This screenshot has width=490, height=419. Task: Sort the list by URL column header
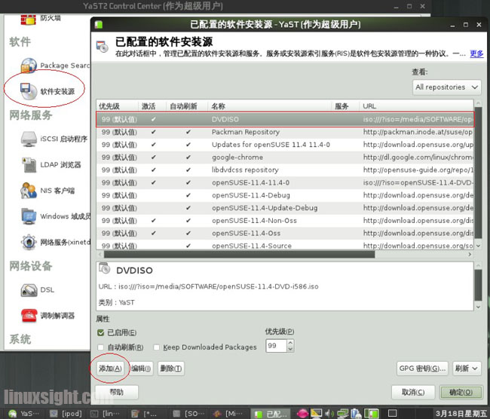(416, 106)
